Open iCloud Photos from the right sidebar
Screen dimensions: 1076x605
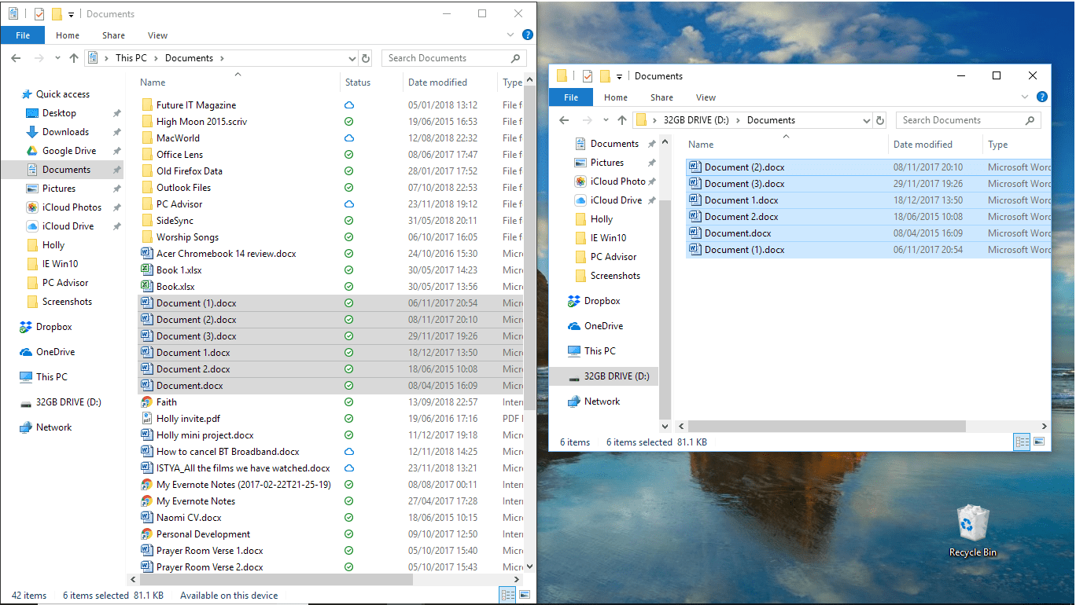click(617, 181)
